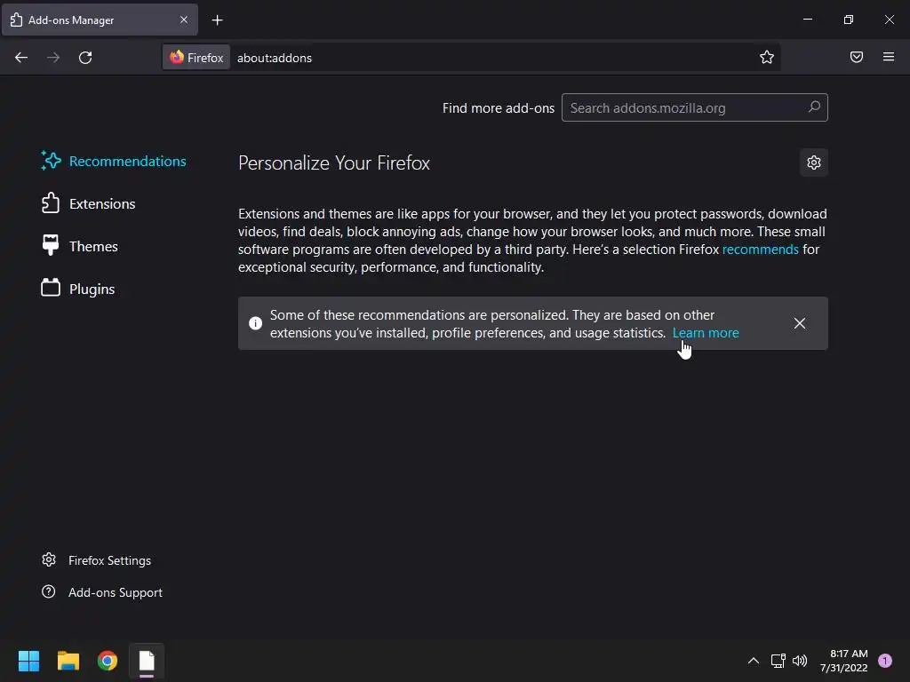The image size is (910, 682).
Task: Open the clock and date panel
Action: (844, 661)
